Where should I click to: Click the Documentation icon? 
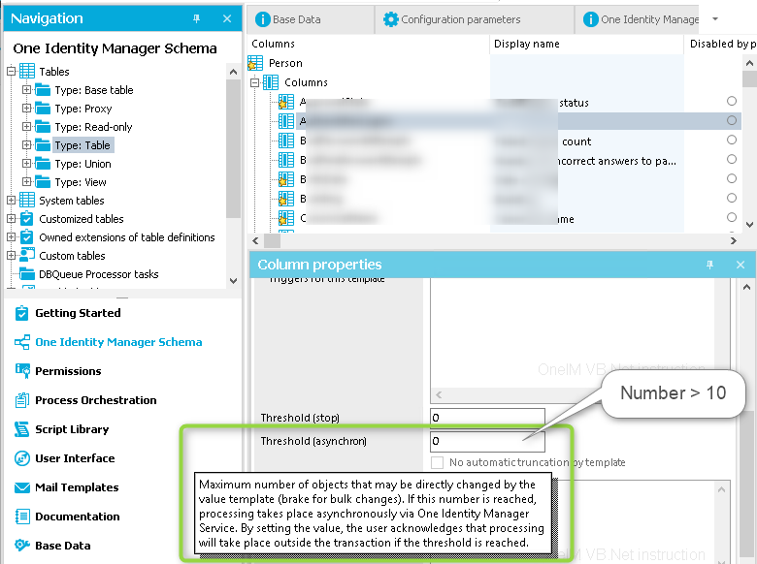pyautogui.click(x=22, y=517)
